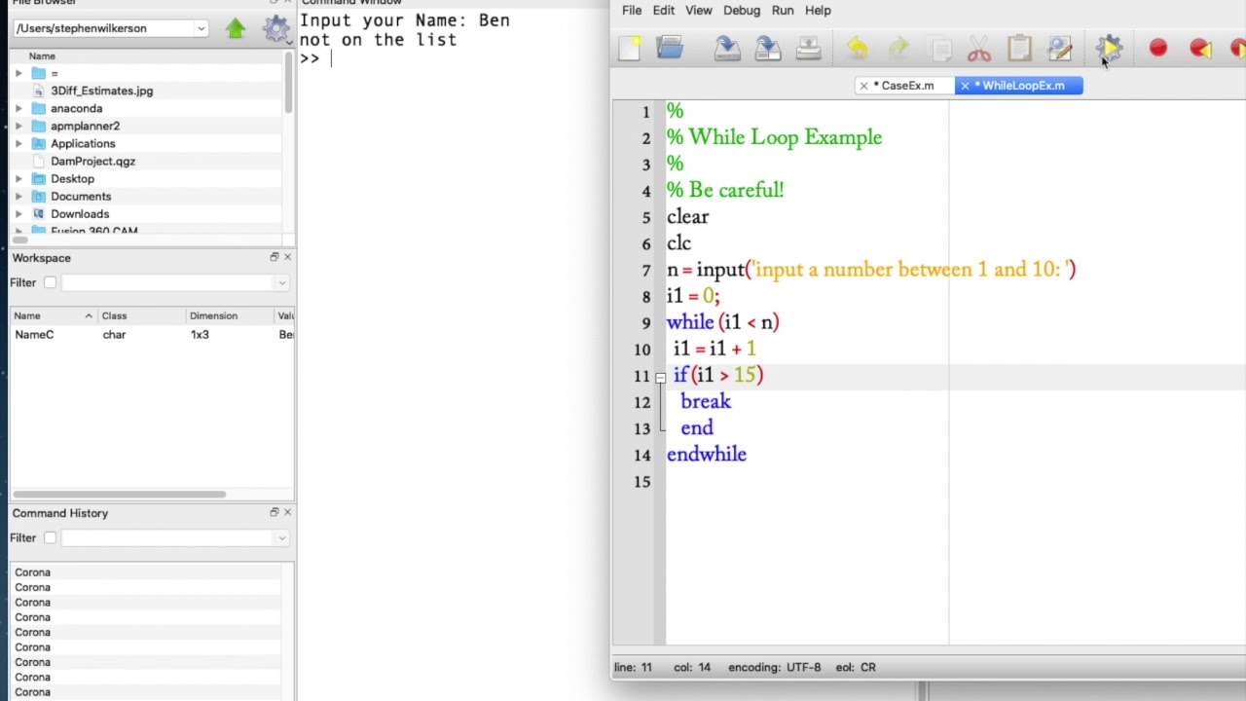
Task: Jump to previous breakpoint icon
Action: [1199, 48]
